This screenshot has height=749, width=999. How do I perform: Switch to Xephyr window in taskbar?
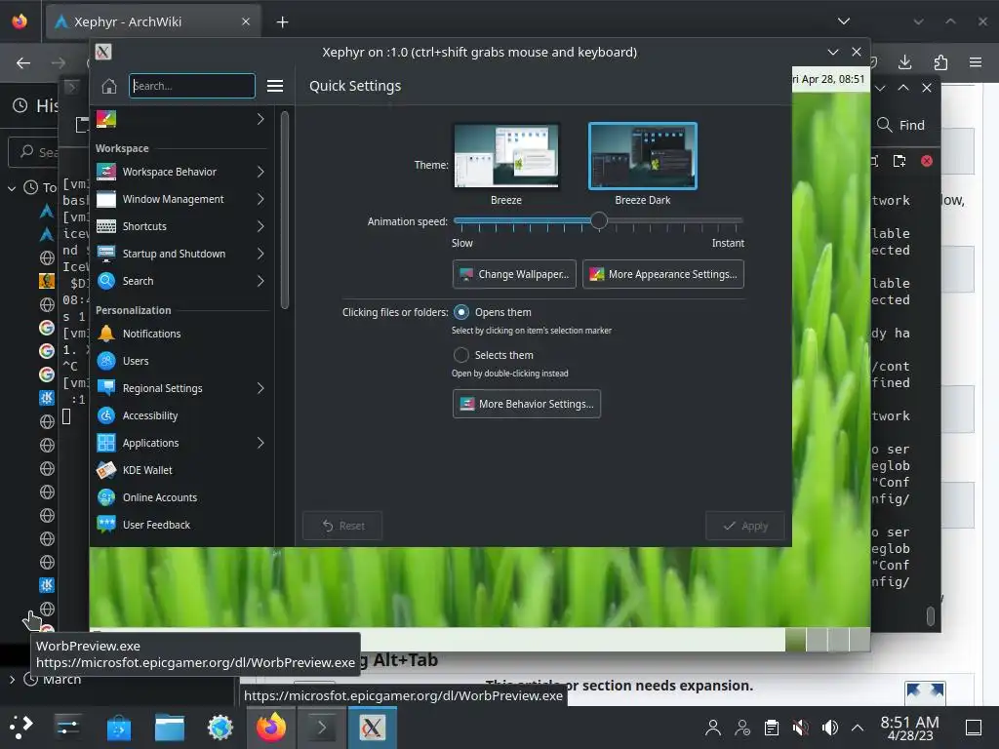coord(372,728)
